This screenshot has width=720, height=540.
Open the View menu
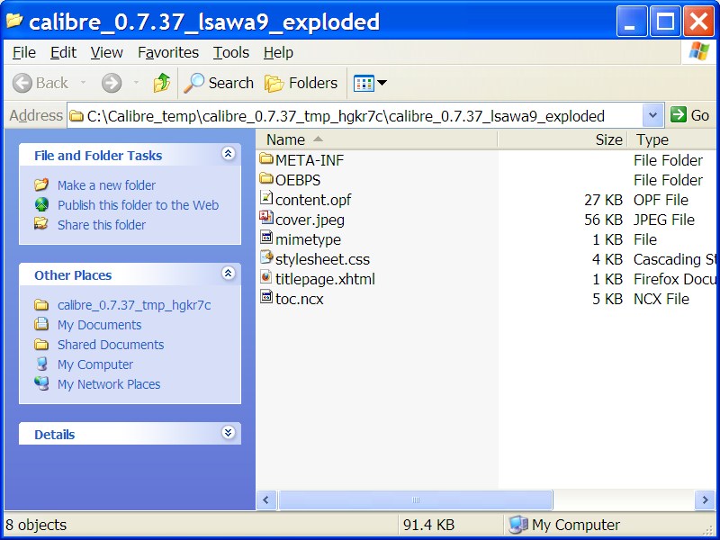point(106,52)
